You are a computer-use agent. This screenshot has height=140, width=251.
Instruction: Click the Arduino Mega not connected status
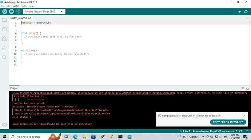pos(215,131)
